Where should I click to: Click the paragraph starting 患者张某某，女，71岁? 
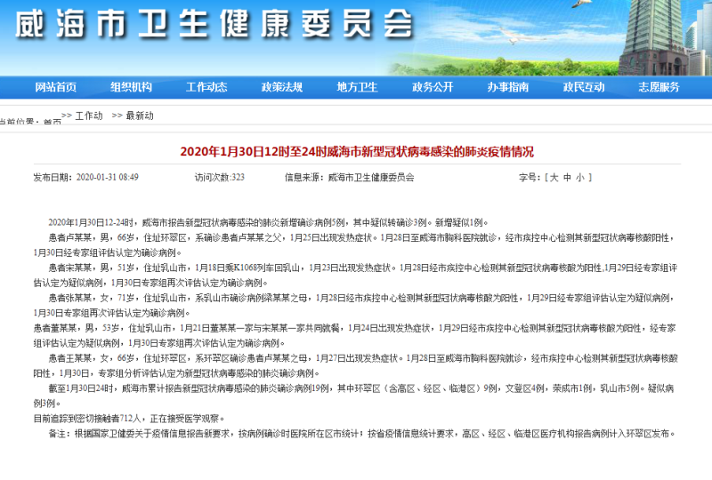354,305
